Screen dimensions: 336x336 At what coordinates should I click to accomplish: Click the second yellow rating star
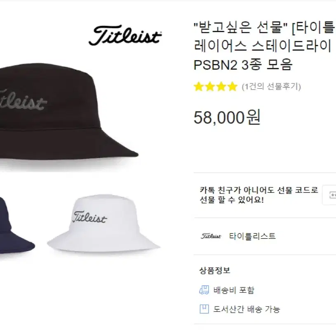pos(210,87)
